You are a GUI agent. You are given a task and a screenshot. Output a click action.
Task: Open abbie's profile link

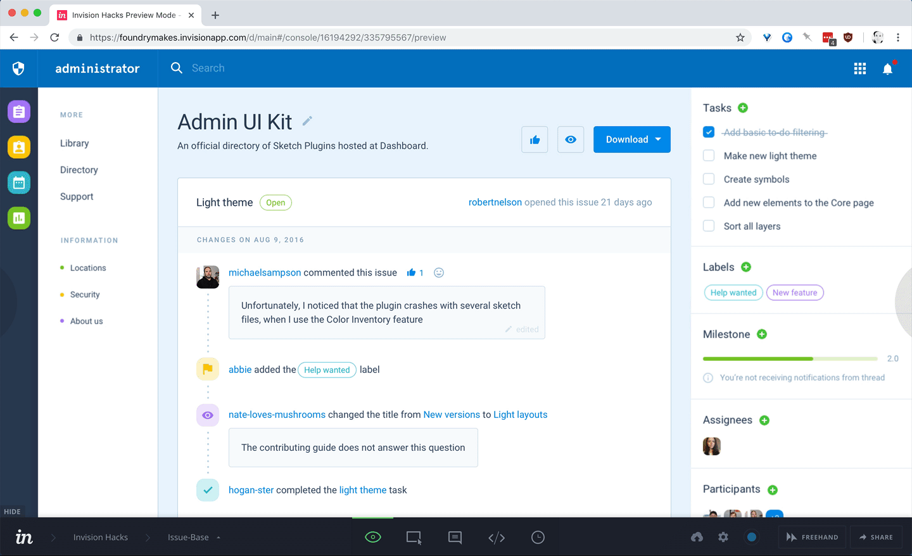point(240,369)
